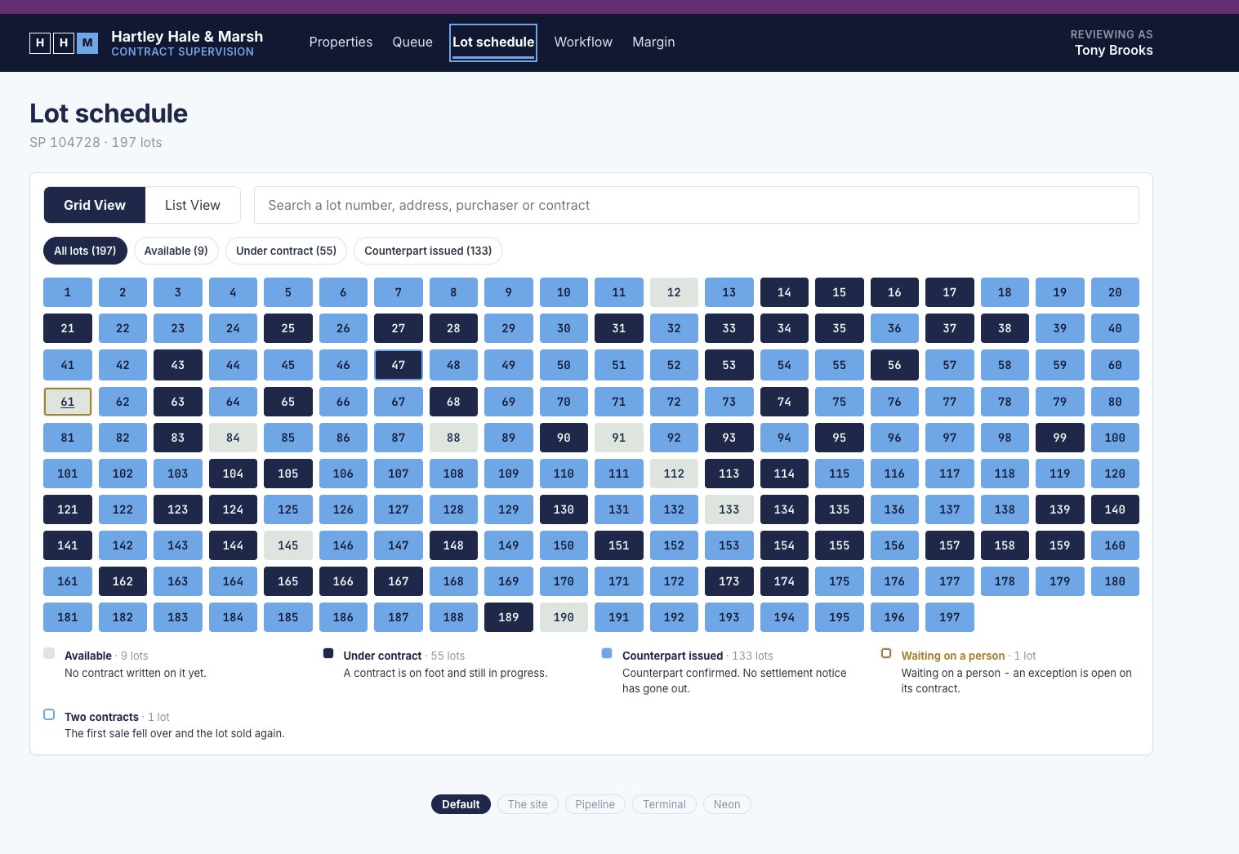Select lot 20 tile

pyautogui.click(x=1115, y=292)
